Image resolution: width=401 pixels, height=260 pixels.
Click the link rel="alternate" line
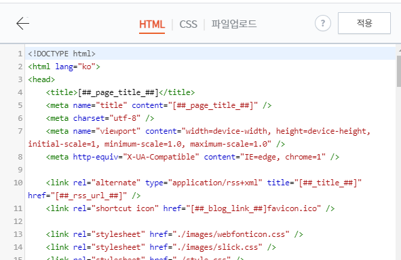(204, 183)
